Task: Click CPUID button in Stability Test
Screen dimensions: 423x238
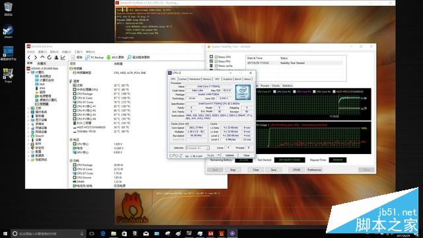Action: coord(296,170)
